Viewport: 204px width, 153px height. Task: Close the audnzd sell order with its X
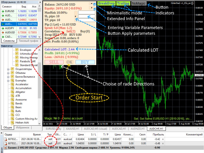163,143
